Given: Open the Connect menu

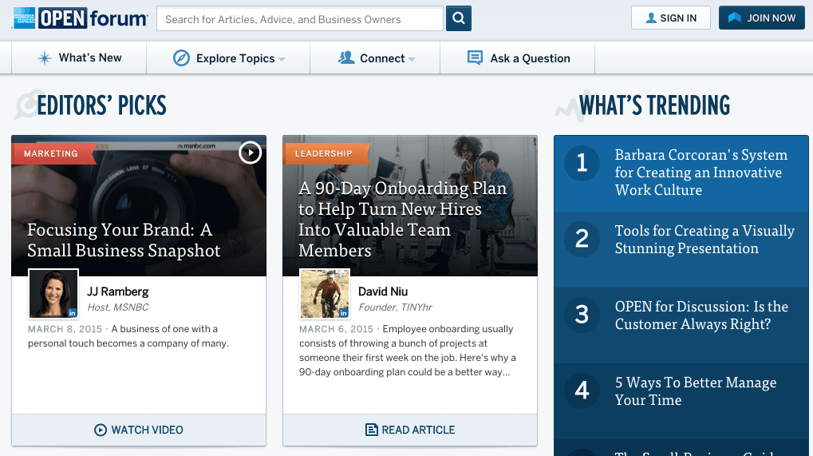Looking at the screenshot, I should [376, 57].
